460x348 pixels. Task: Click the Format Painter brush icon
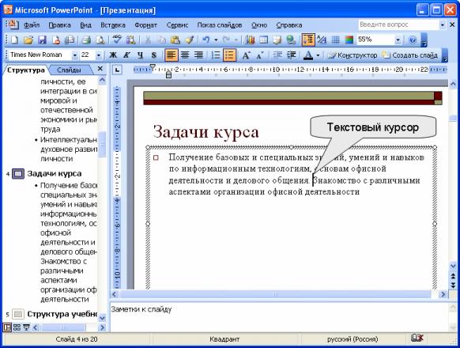click(189, 40)
